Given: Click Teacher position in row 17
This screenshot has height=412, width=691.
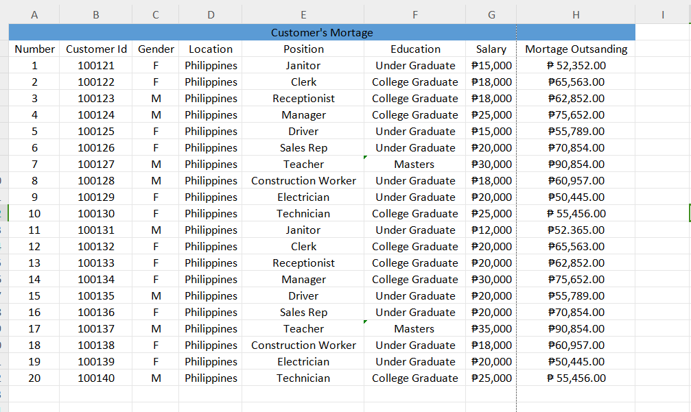Looking at the screenshot, I should click(x=303, y=329).
